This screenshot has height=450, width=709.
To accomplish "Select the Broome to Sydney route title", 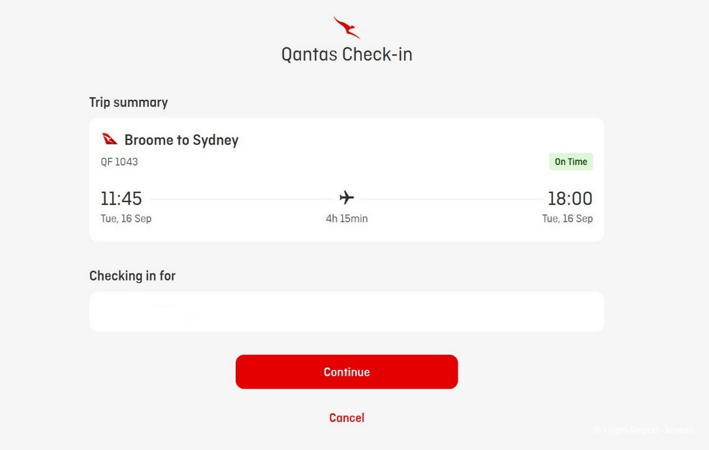I will click(181, 140).
